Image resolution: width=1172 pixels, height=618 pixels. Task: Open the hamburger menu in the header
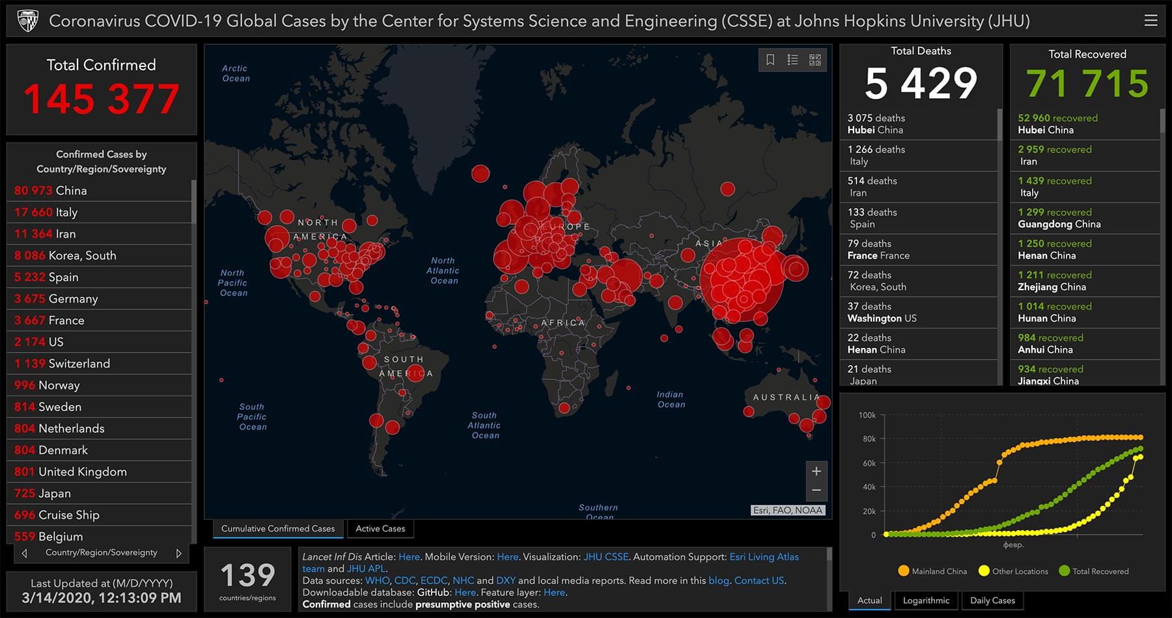point(1151,21)
